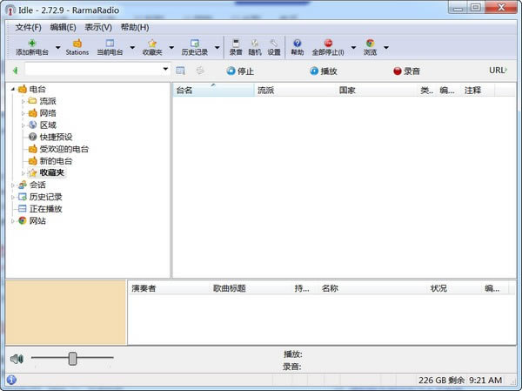Open the Stations toolbar button
522x391 pixels.
point(77,47)
